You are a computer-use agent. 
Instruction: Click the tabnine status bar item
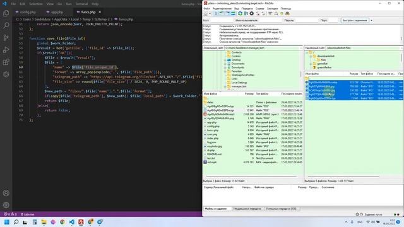27,214
